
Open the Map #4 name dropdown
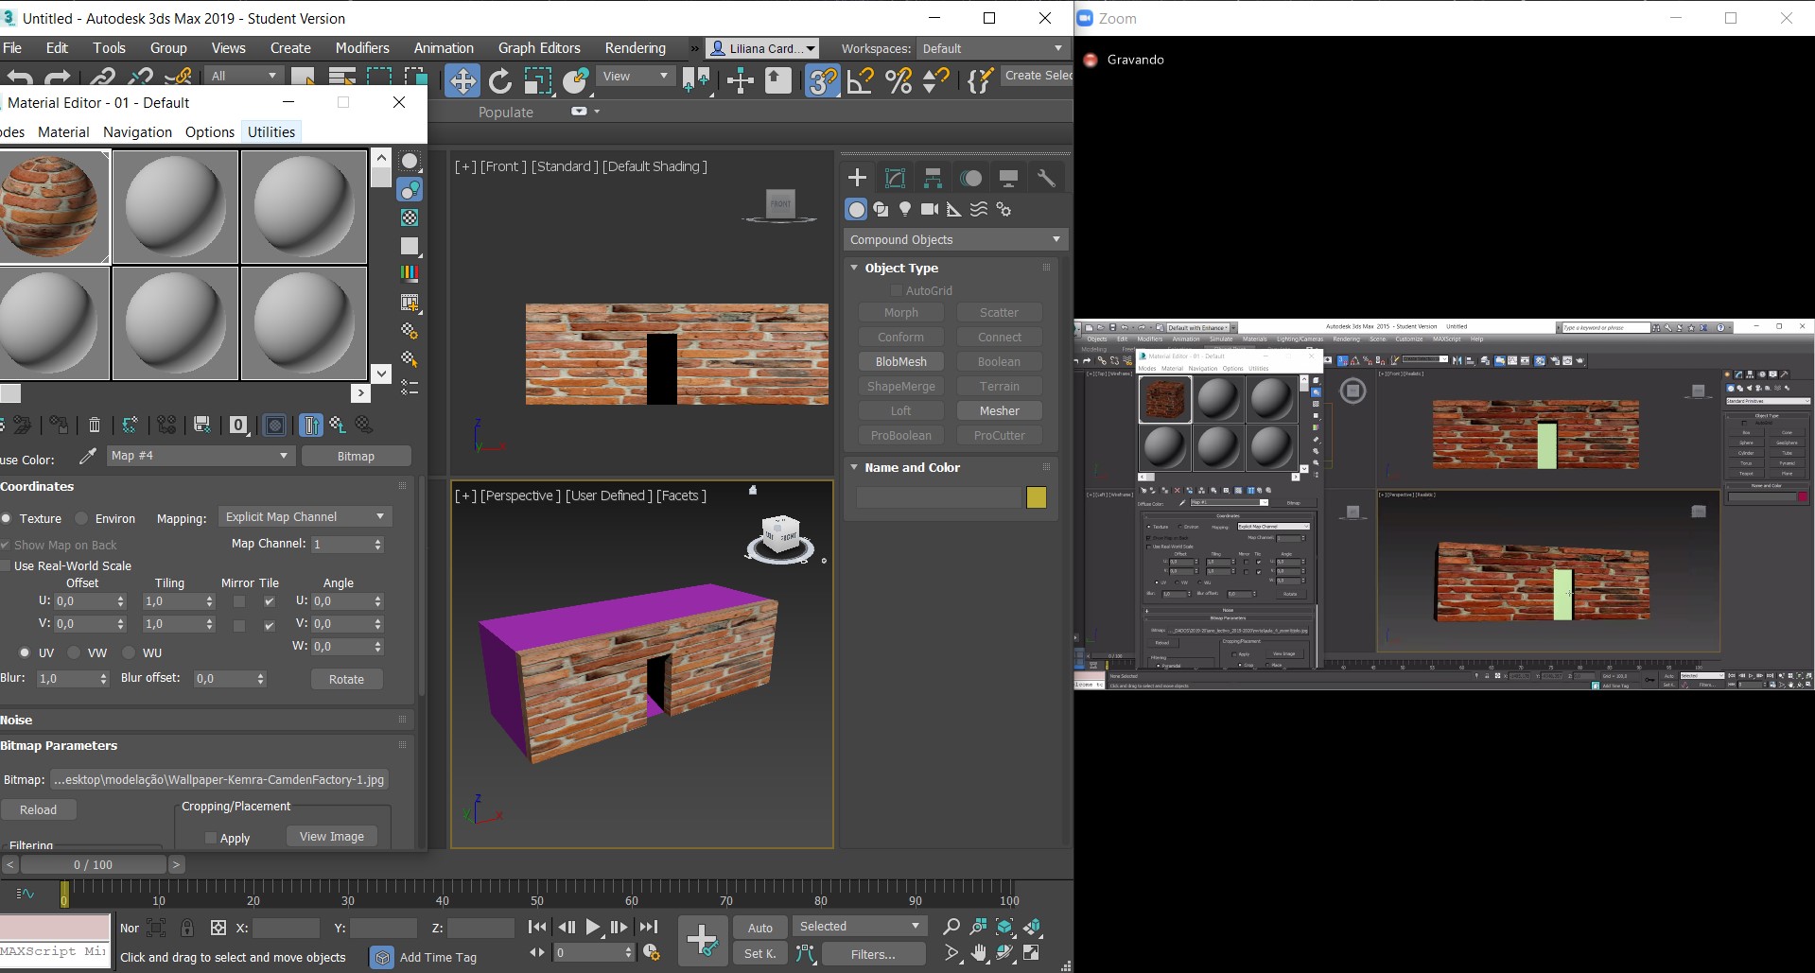[x=201, y=456]
